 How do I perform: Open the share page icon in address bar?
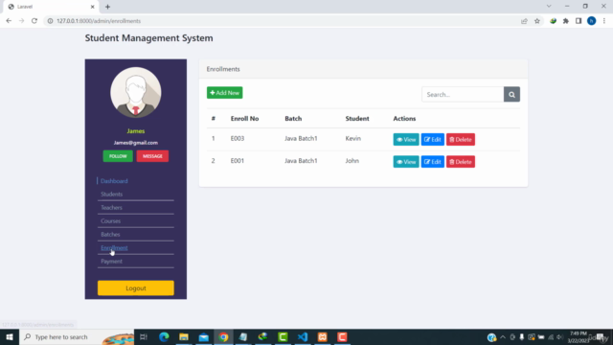coord(524,21)
